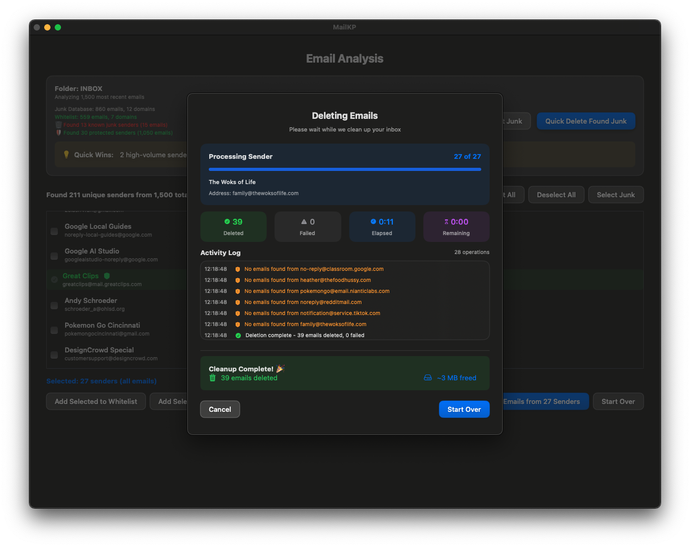
Task: Click the Quick Delete Found Junk button
Action: (x=586, y=121)
